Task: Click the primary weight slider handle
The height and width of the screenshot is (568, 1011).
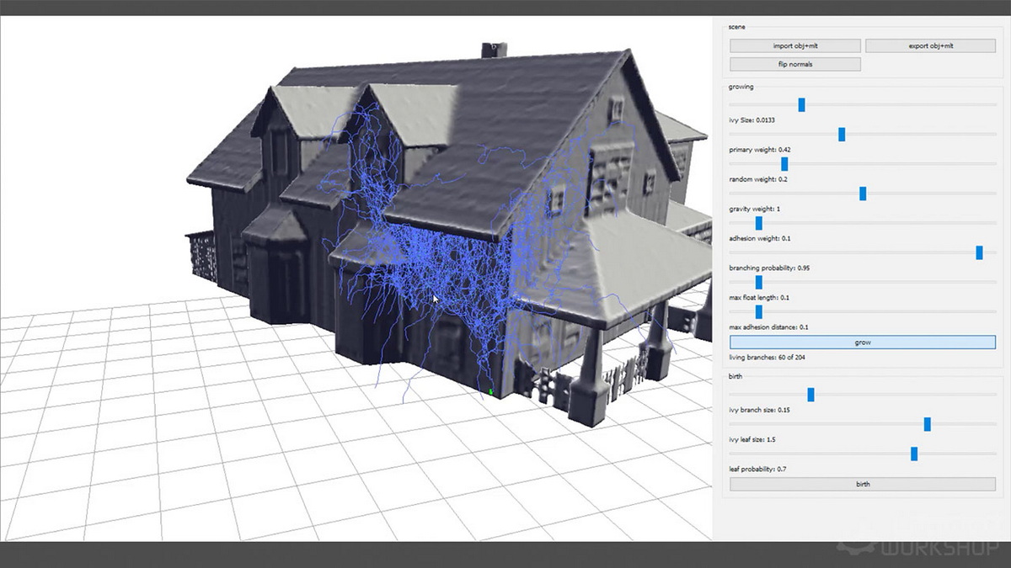Action: (x=842, y=134)
